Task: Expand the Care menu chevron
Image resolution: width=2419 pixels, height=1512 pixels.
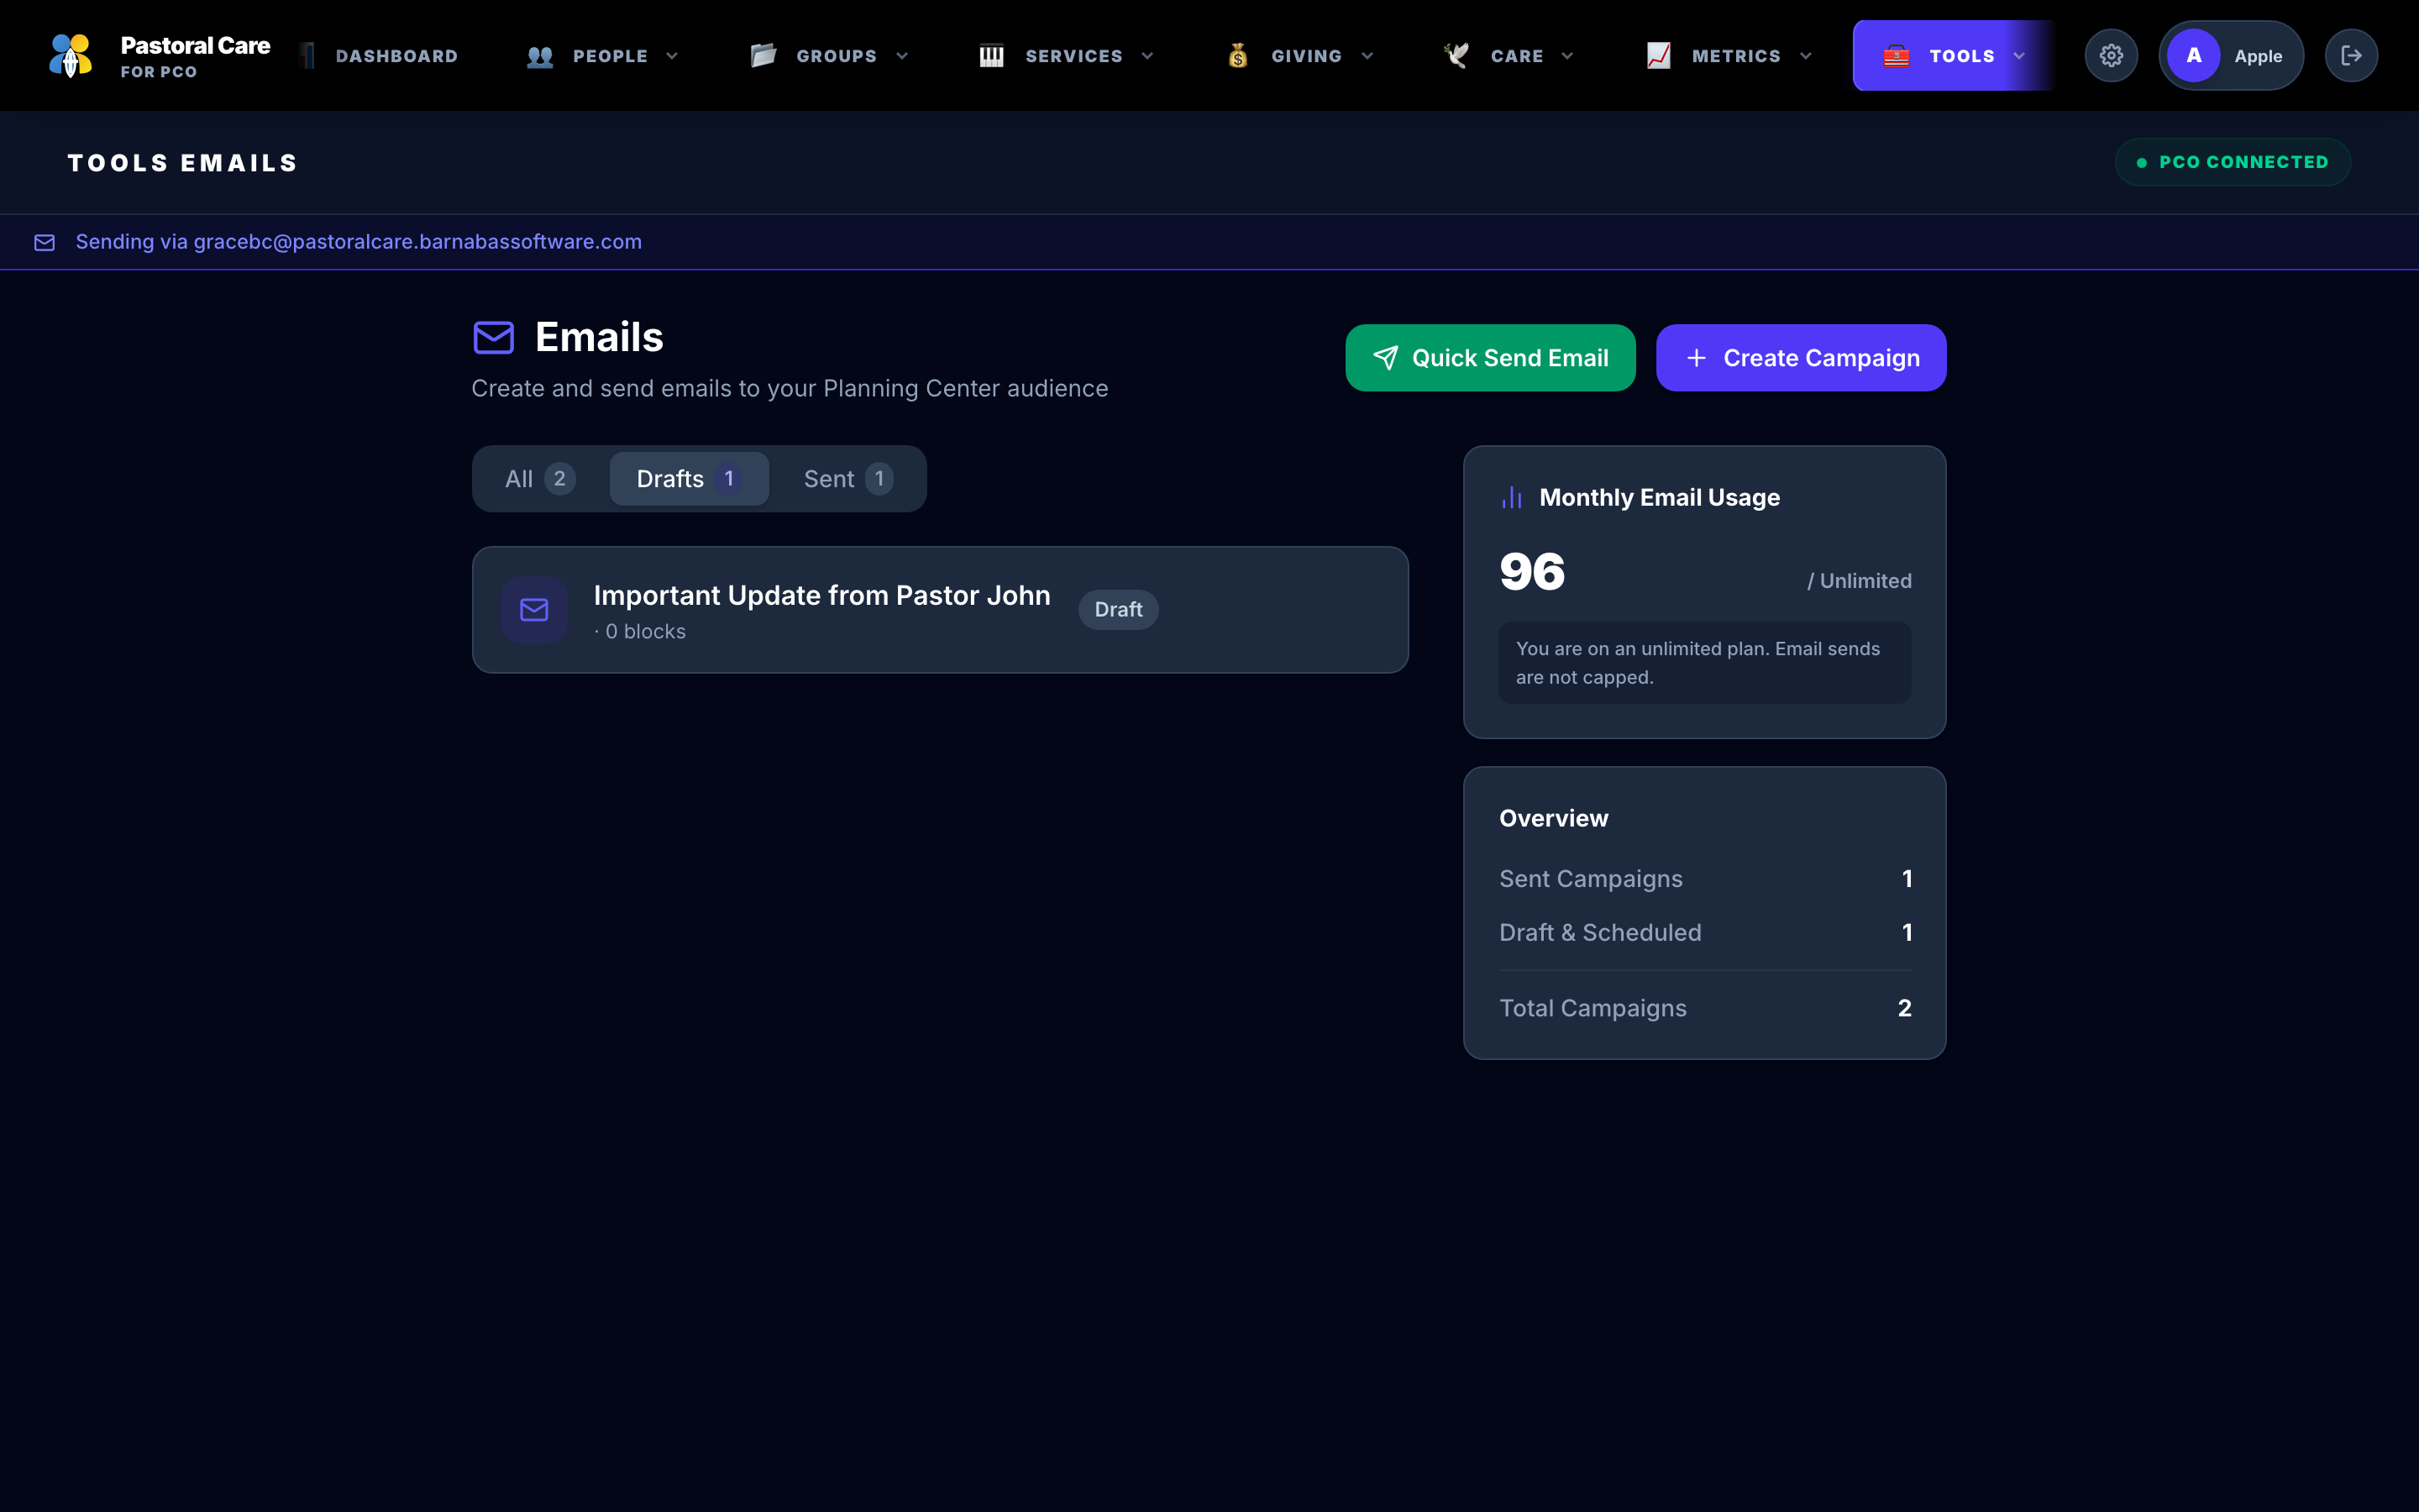Action: coord(1567,56)
